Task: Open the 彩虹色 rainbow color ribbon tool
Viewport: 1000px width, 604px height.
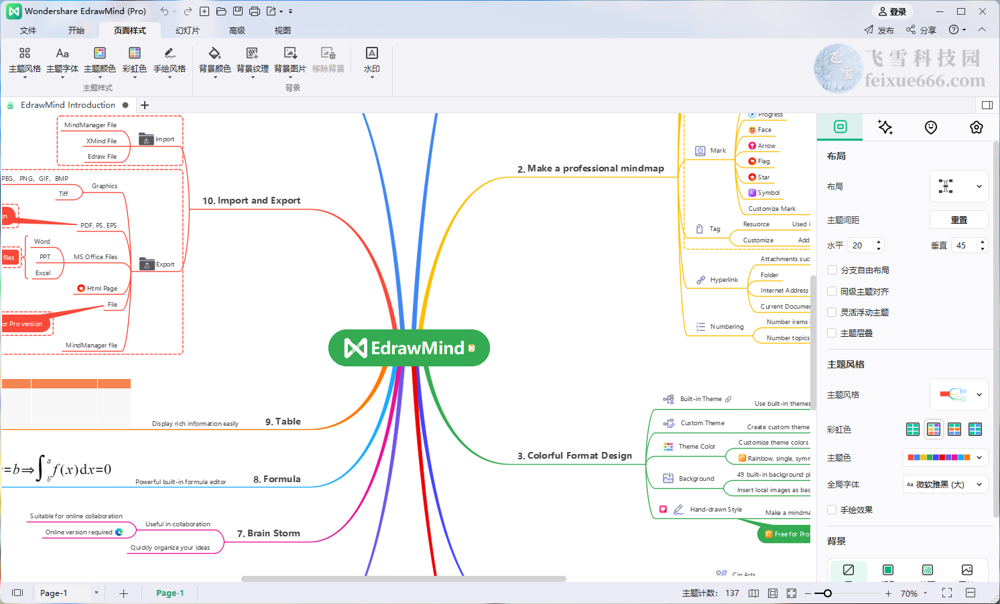Action: click(x=135, y=62)
